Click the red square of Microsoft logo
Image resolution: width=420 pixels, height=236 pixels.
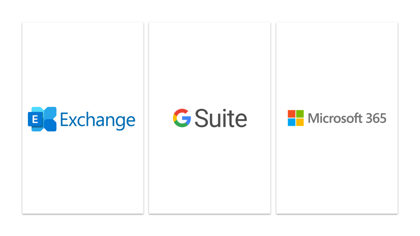291,114
